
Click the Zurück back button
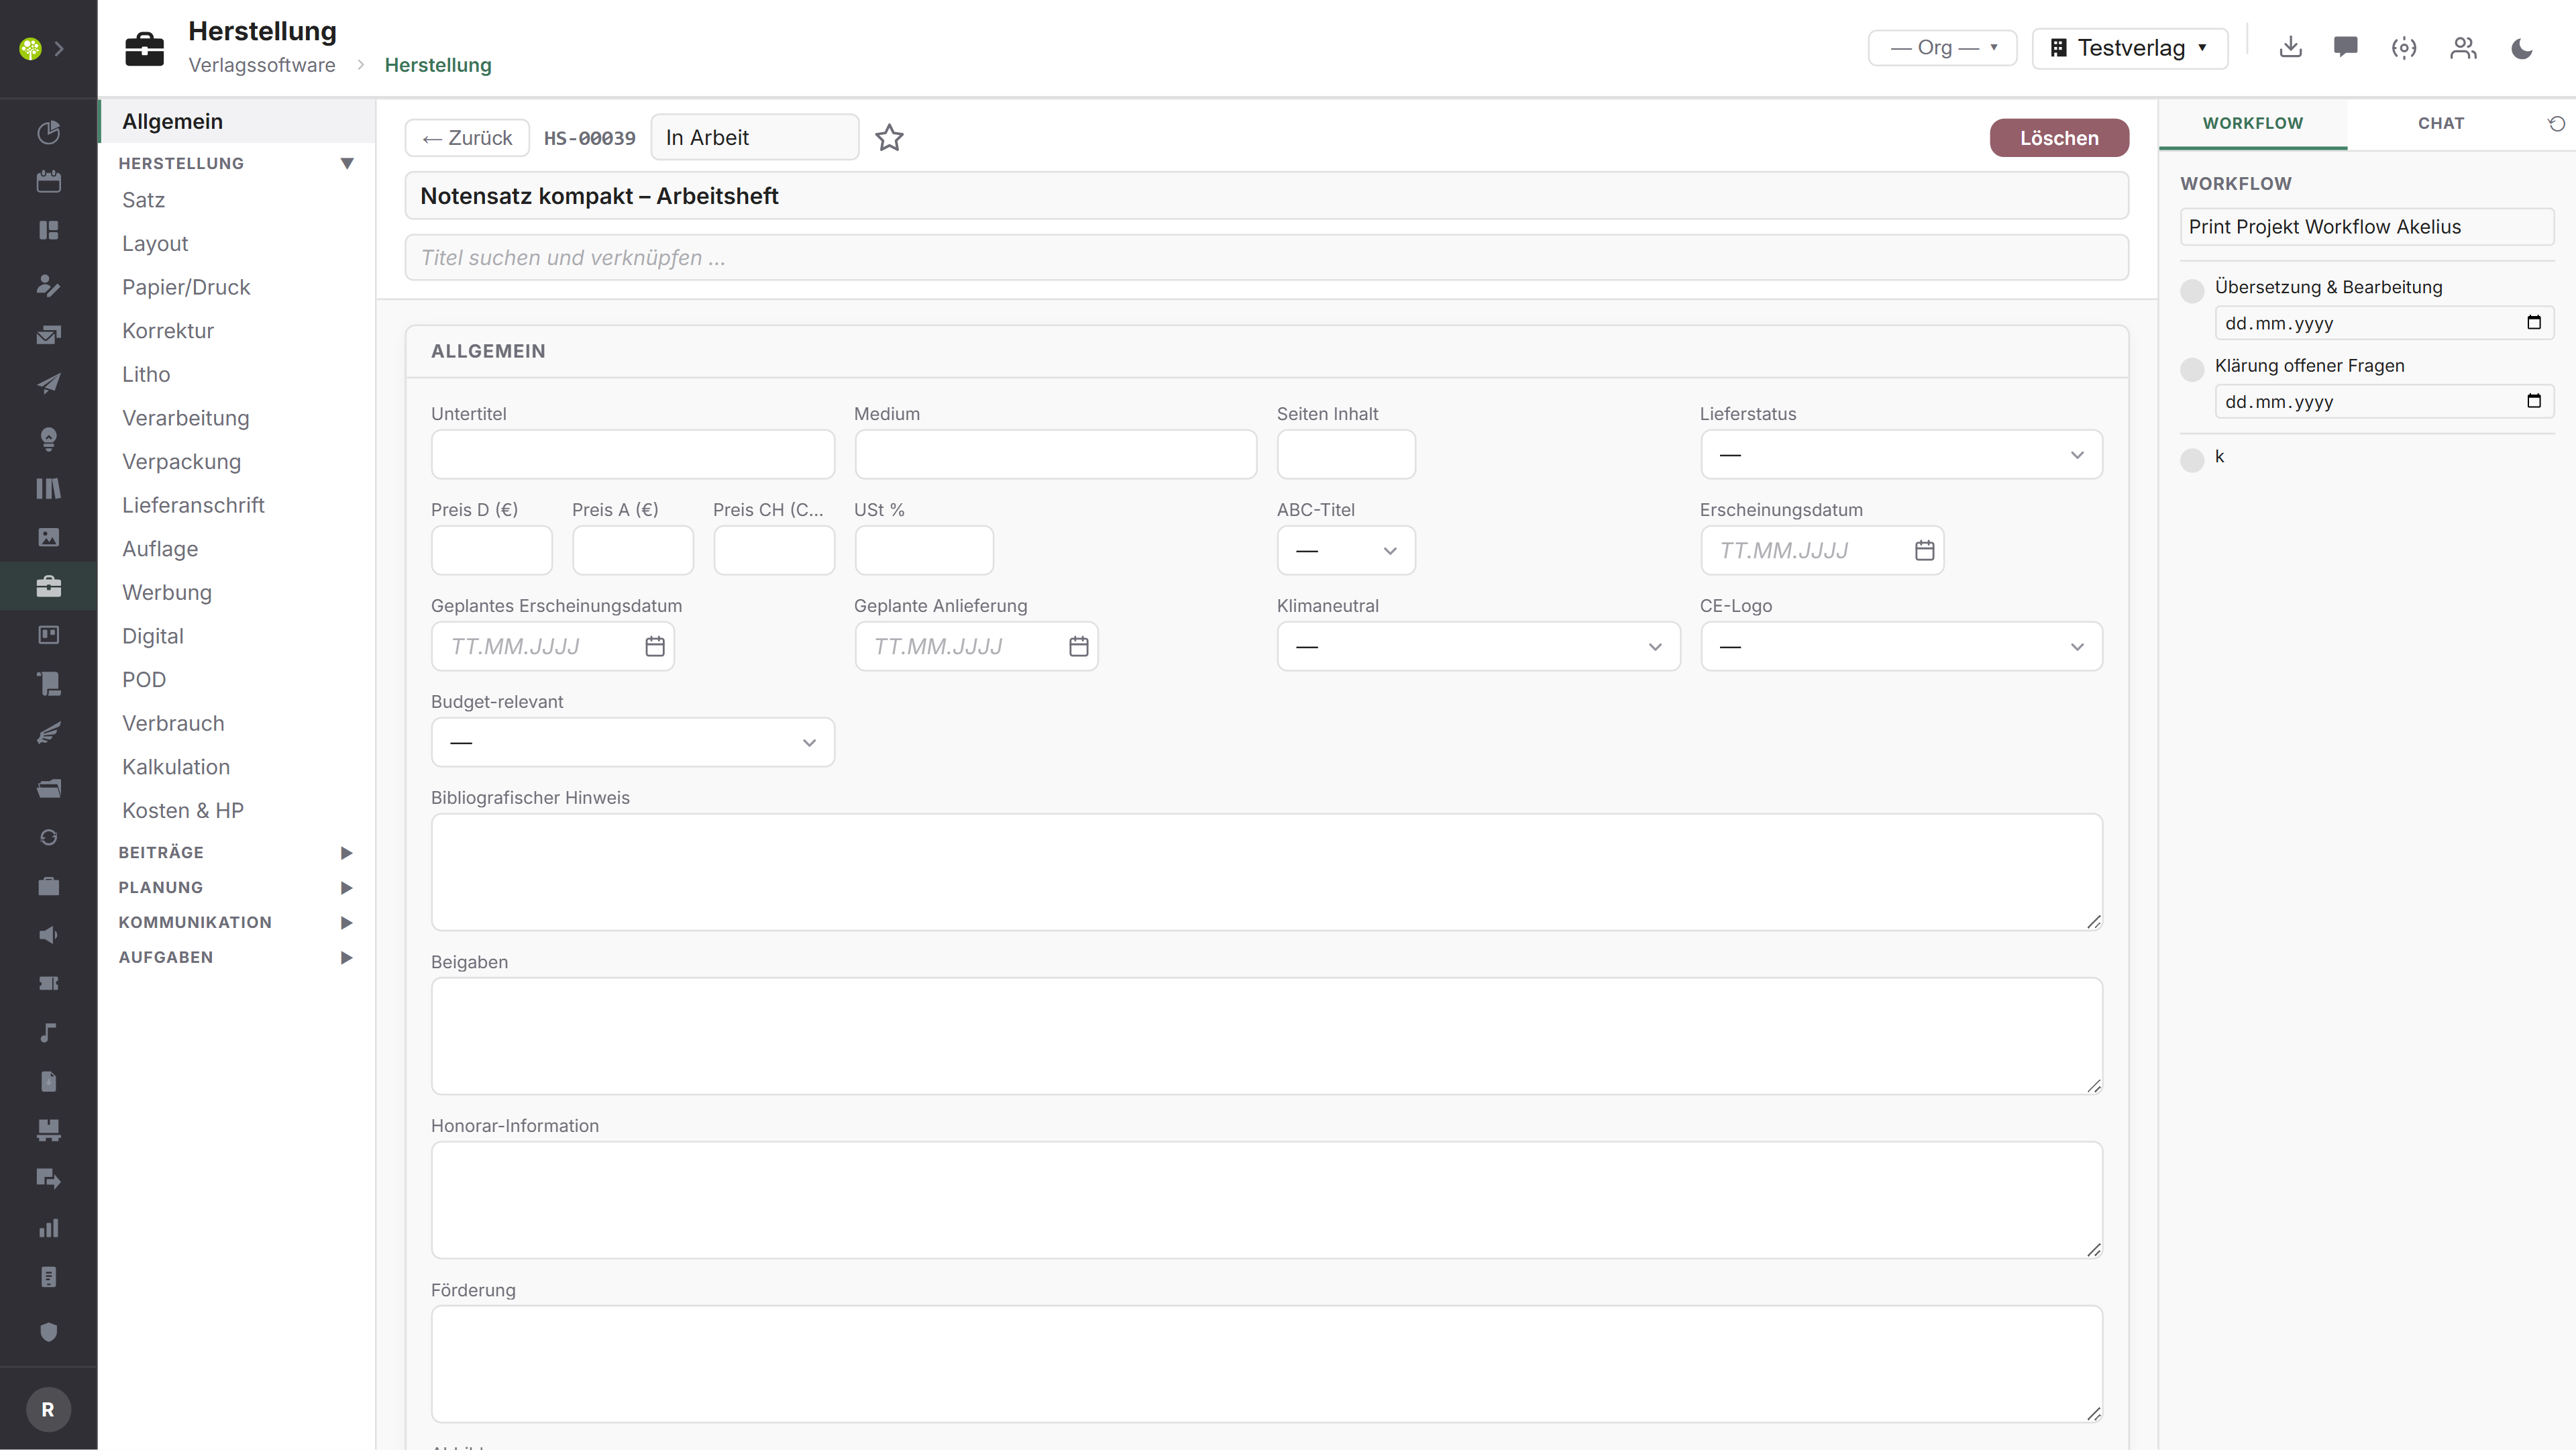pos(467,138)
